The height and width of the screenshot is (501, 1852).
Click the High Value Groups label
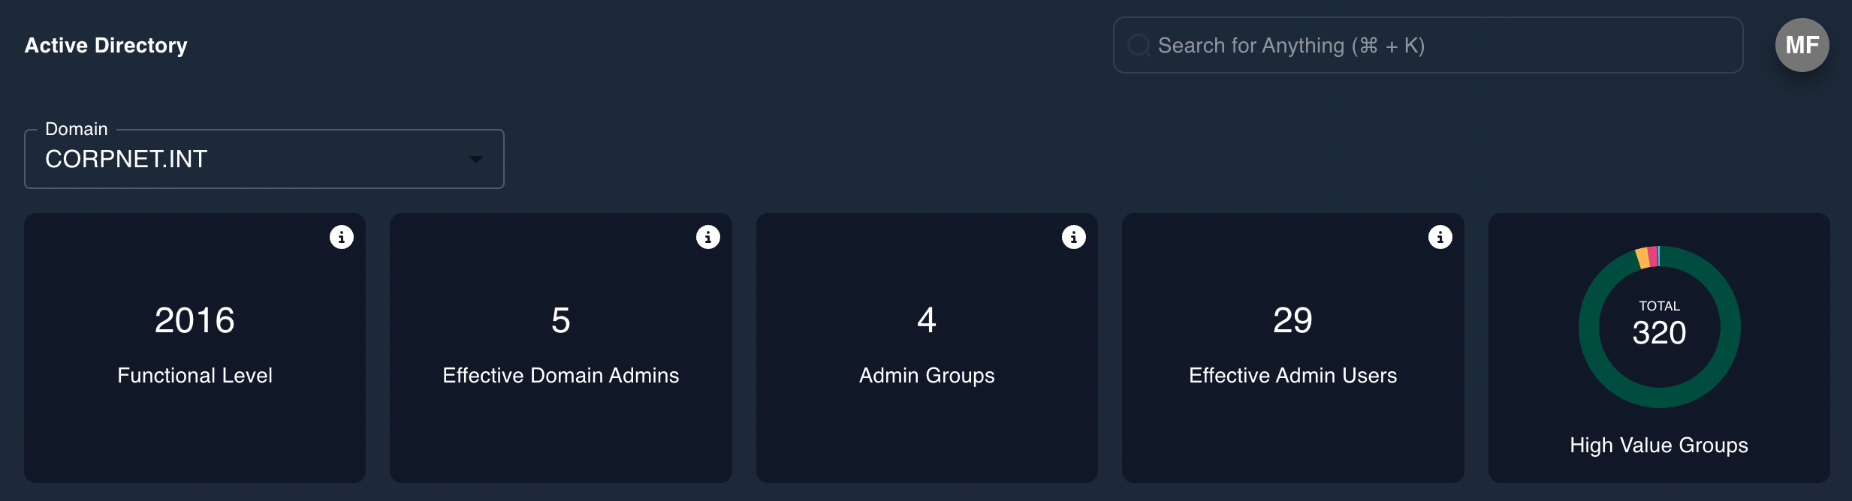pos(1658,445)
